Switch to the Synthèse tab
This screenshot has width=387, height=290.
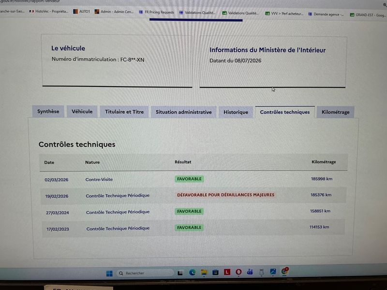pos(48,112)
